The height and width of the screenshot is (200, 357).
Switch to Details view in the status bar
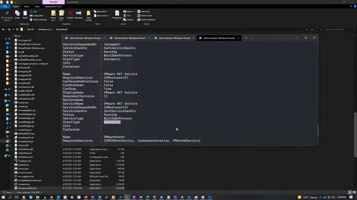point(350,192)
